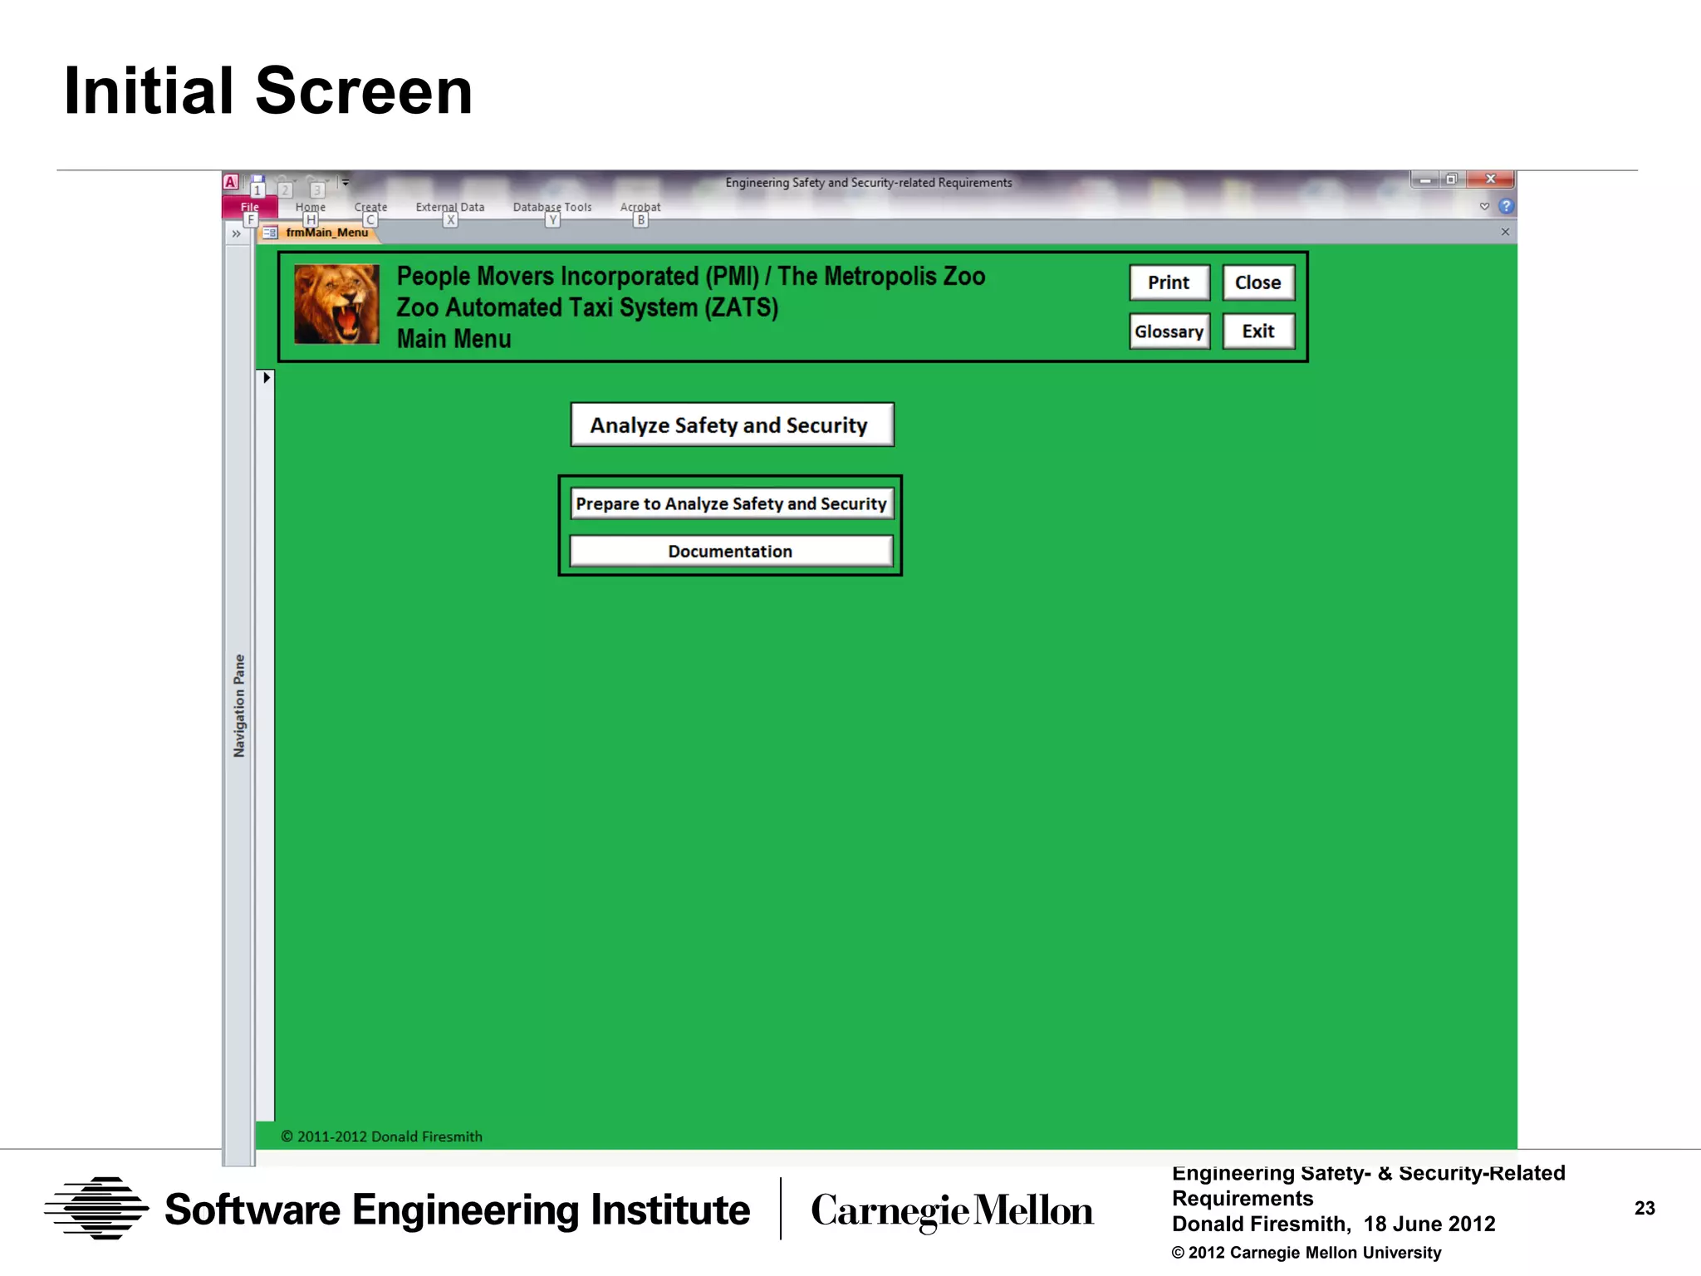Expand the Navigation Pane shutter bar
This screenshot has width=1701, height=1276.
(x=237, y=234)
